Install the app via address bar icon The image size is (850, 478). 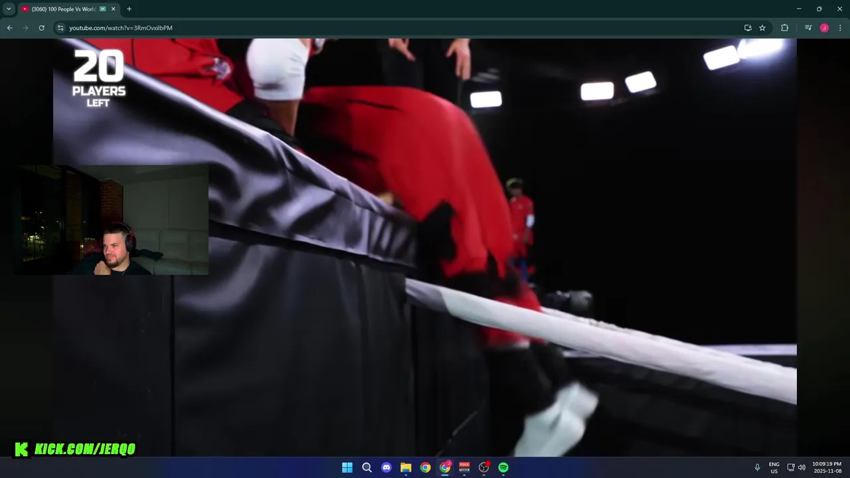click(748, 28)
